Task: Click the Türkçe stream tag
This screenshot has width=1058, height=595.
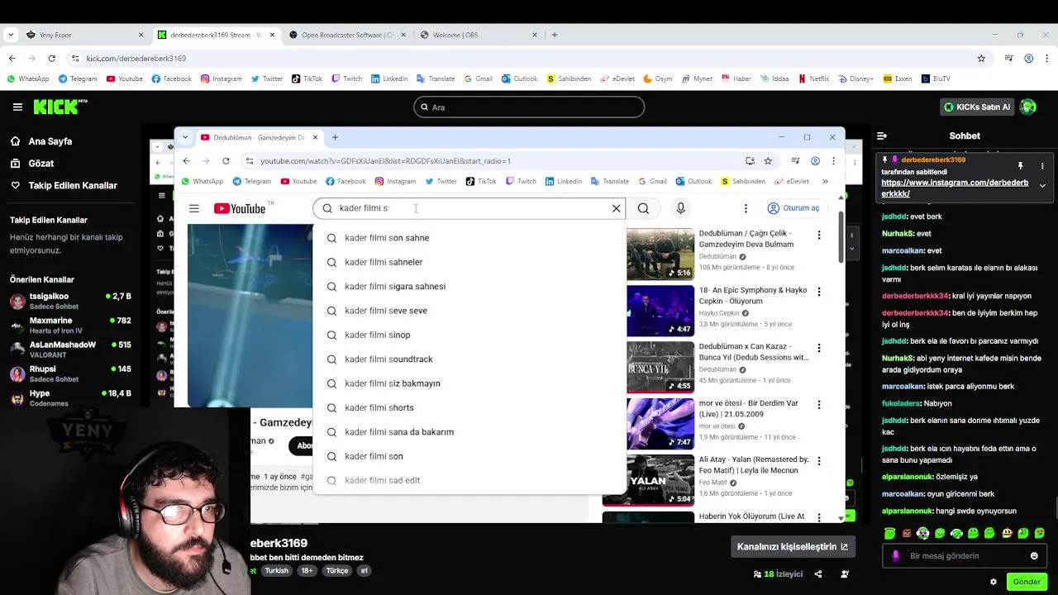Action: pyautogui.click(x=337, y=571)
